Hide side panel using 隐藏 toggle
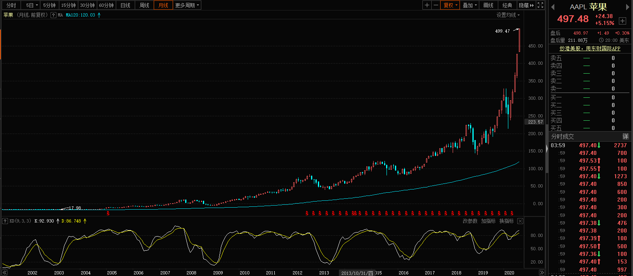 click(526, 5)
